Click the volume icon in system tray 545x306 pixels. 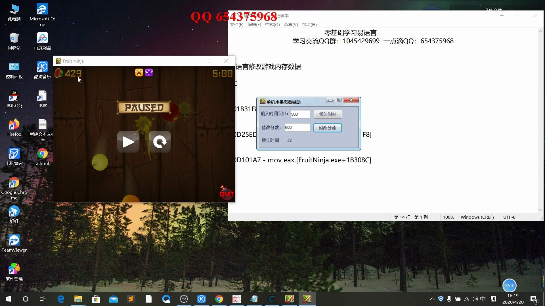tap(475, 299)
